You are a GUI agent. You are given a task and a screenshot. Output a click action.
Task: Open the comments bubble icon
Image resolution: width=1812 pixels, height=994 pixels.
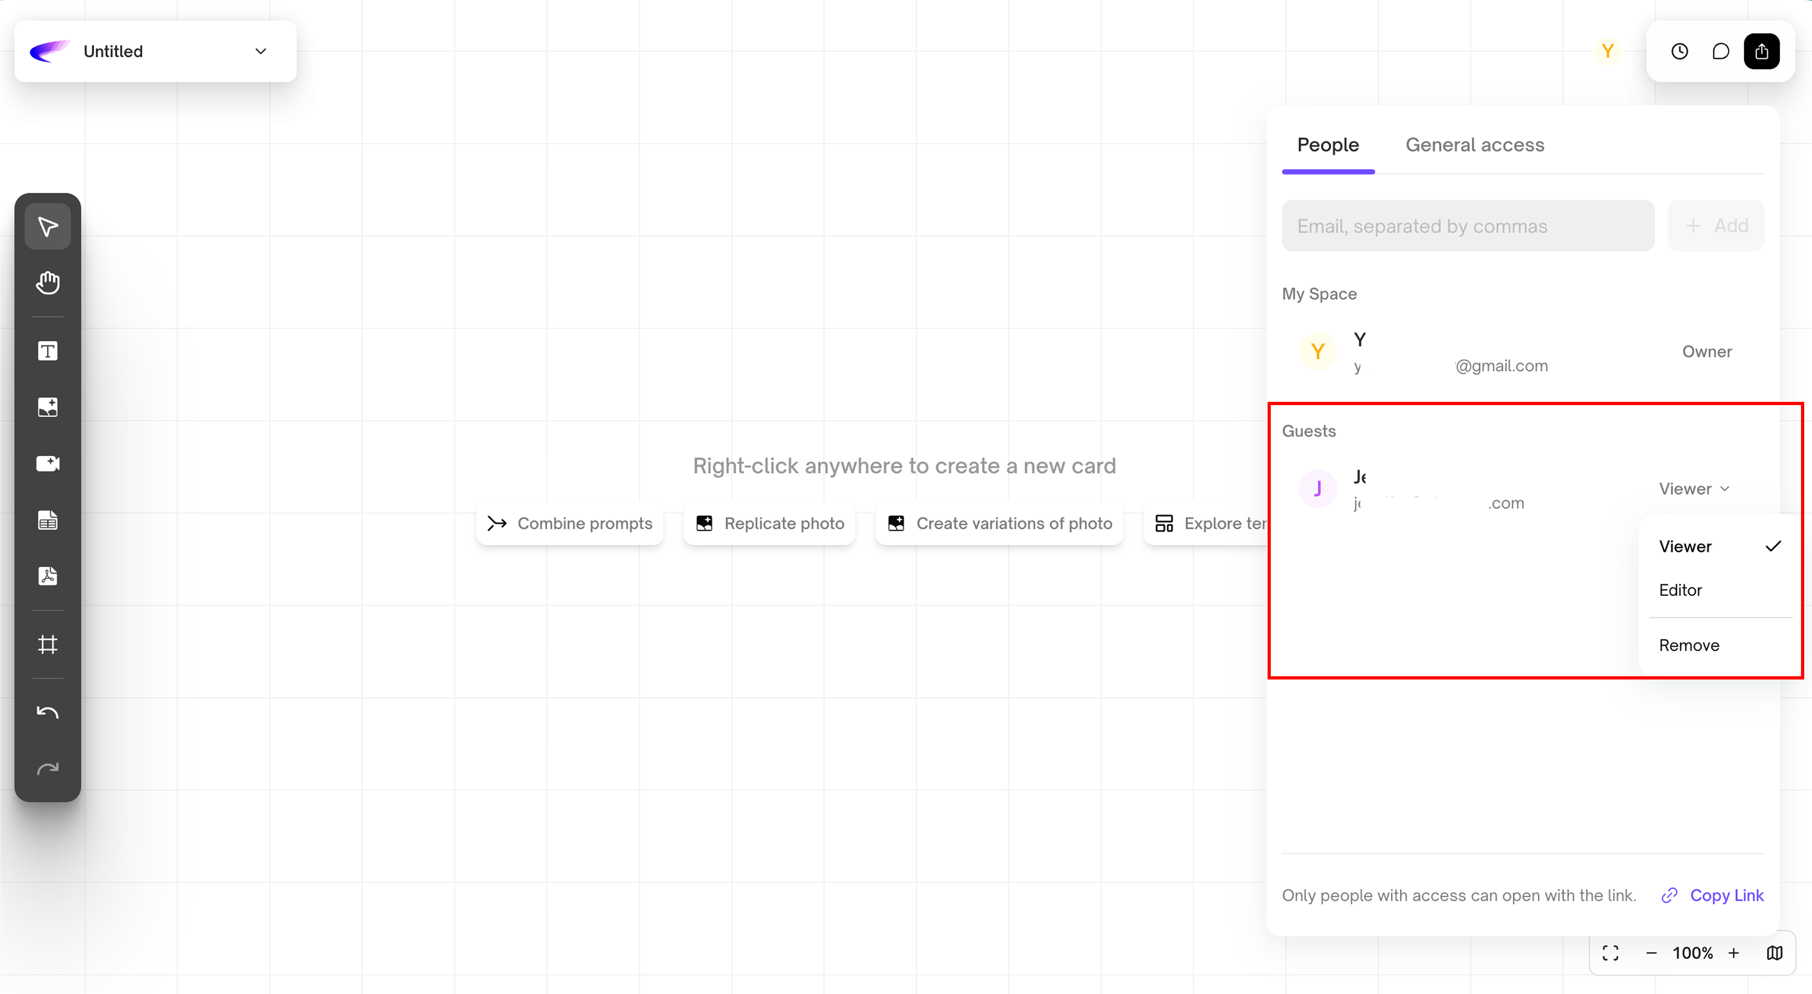click(1720, 51)
